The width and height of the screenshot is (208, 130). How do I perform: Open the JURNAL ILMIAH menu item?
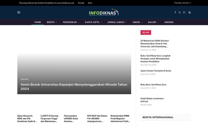coord(116,22)
